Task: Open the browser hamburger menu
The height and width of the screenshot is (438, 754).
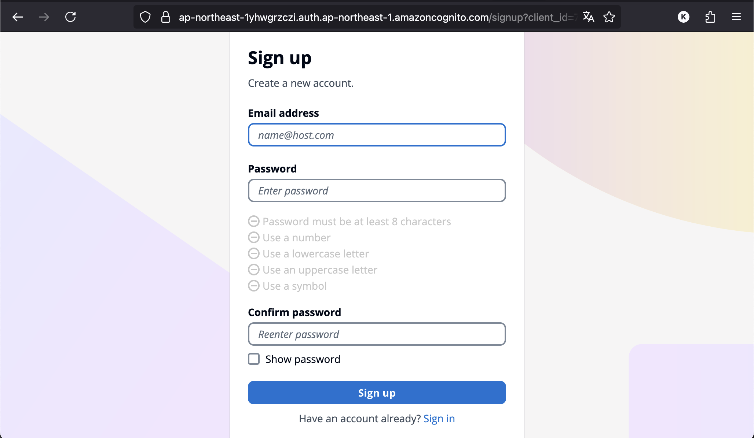Action: [x=736, y=17]
